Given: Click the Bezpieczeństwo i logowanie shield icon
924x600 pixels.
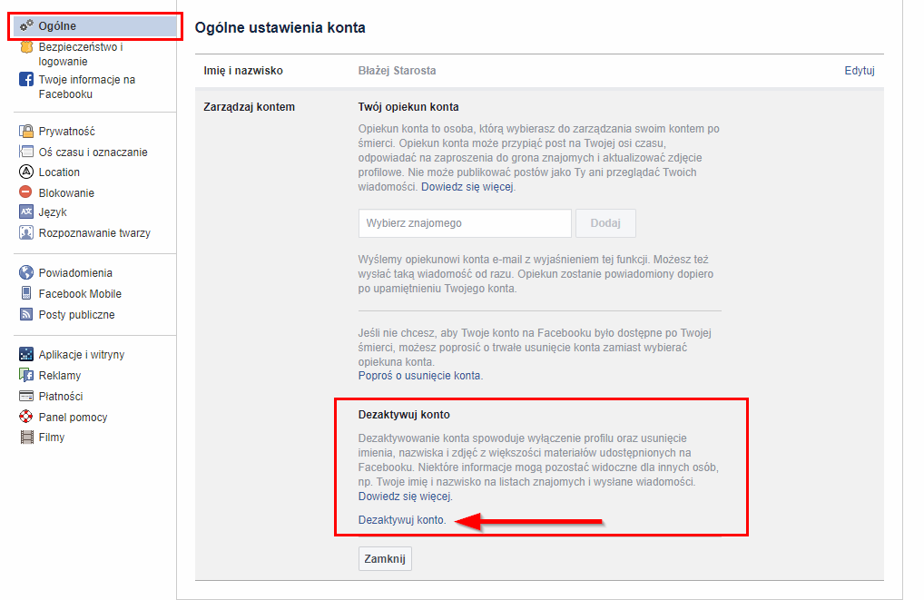Looking at the screenshot, I should click(x=26, y=47).
